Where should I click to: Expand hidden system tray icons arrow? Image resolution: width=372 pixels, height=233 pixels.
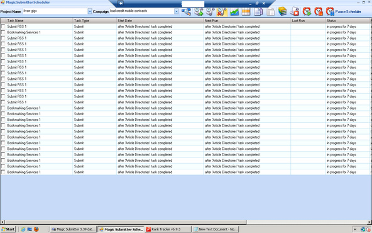[x=355, y=229]
